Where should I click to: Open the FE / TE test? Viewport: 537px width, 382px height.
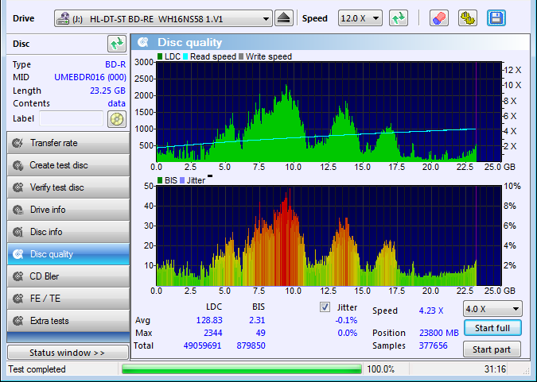point(68,299)
